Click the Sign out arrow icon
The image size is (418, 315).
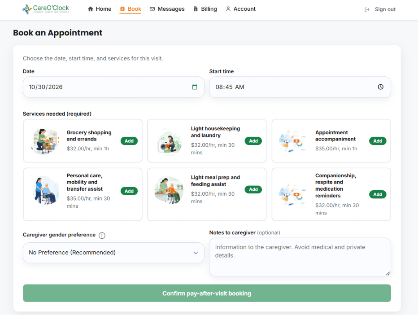click(367, 9)
